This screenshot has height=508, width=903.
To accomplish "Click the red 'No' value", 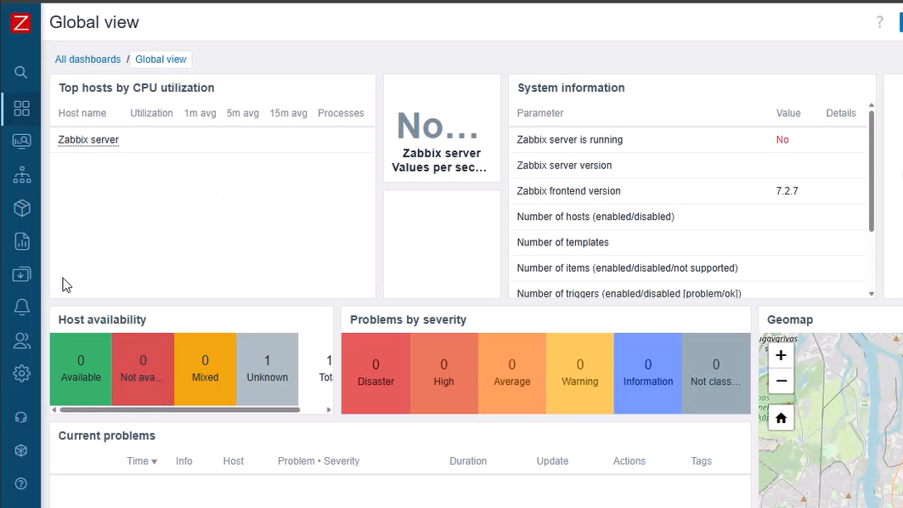I will tap(782, 140).
